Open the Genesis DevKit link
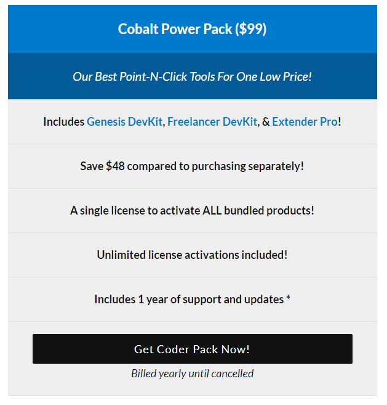 pos(124,122)
